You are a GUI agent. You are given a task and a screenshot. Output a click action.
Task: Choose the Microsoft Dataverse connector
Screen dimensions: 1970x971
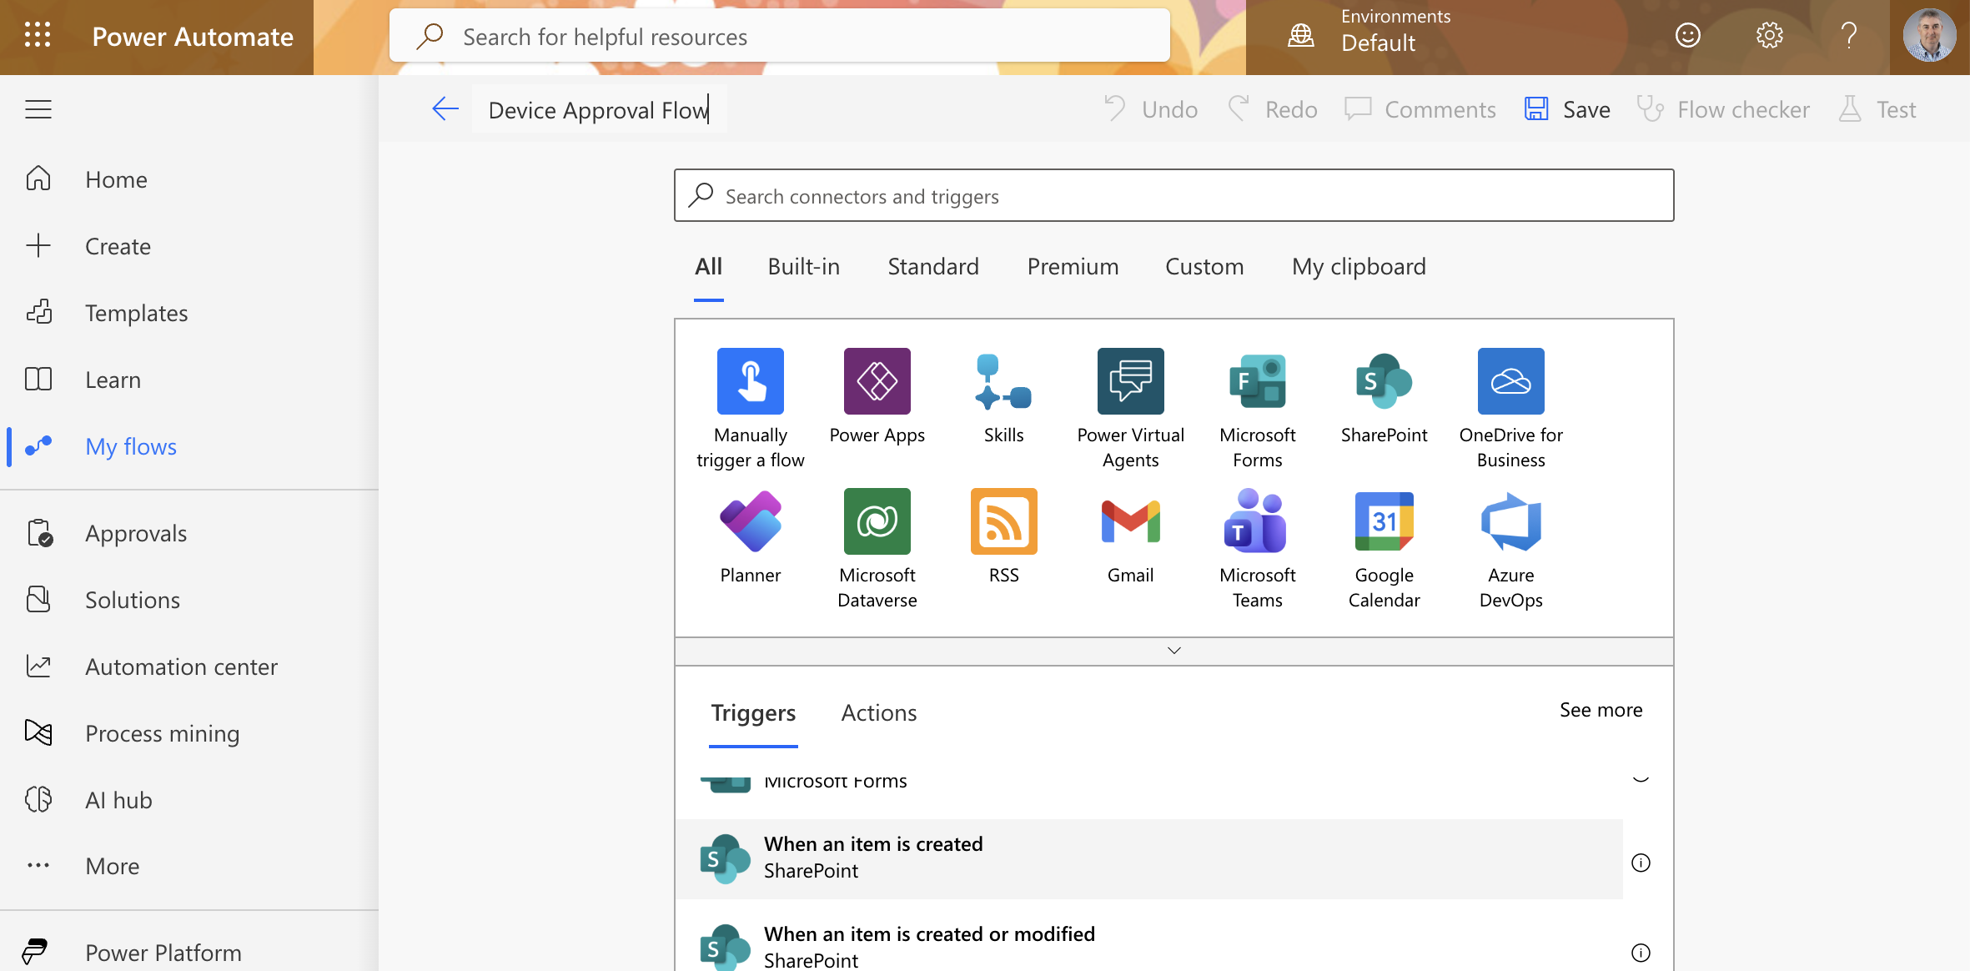coord(877,521)
